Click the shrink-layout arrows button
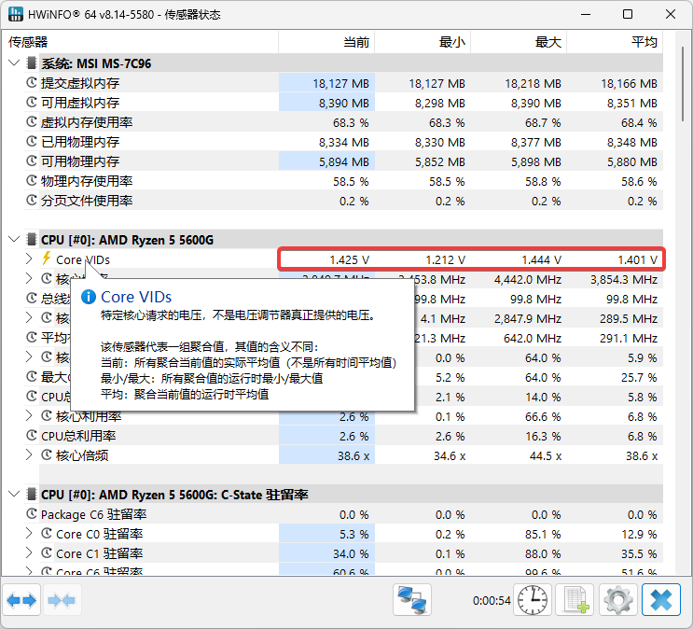 coord(62,600)
